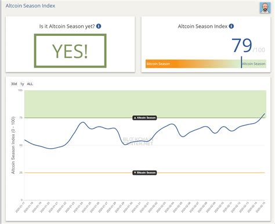Click the green YES! box
The image size is (275, 224).
[70, 51]
